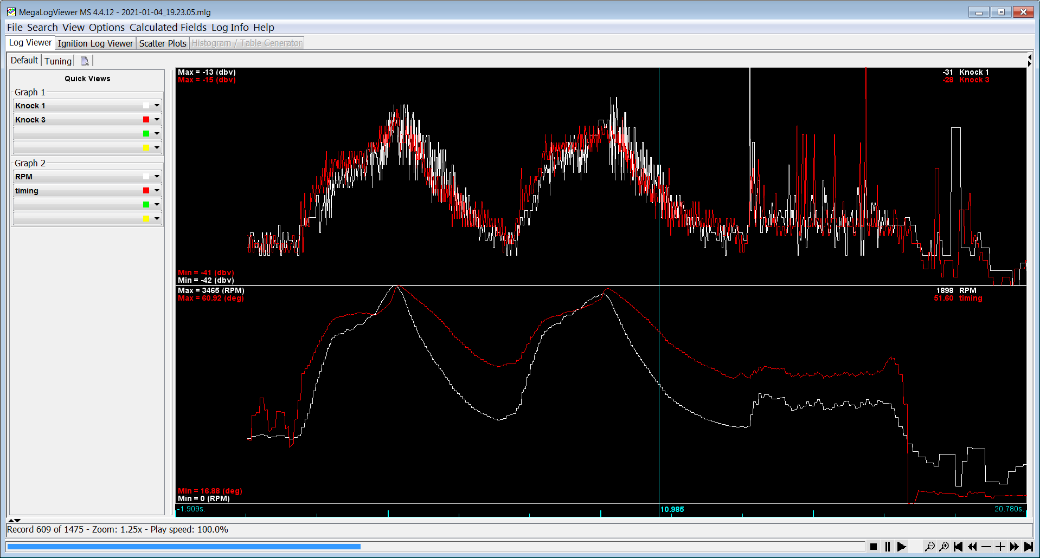This screenshot has height=558, width=1040.
Task: Click the Knock 1 value readout -31
Action: [948, 72]
